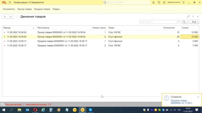Open the Еще dropdown menu
Image resolution: width=202 pixels, height=113 pixels.
coord(194,22)
